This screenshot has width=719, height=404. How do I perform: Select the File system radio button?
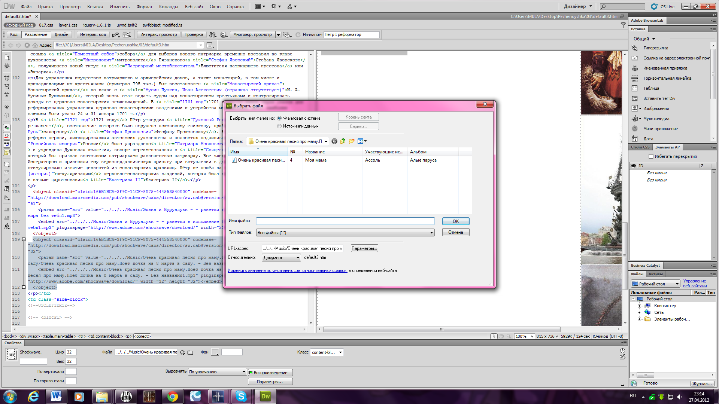pyautogui.click(x=279, y=118)
